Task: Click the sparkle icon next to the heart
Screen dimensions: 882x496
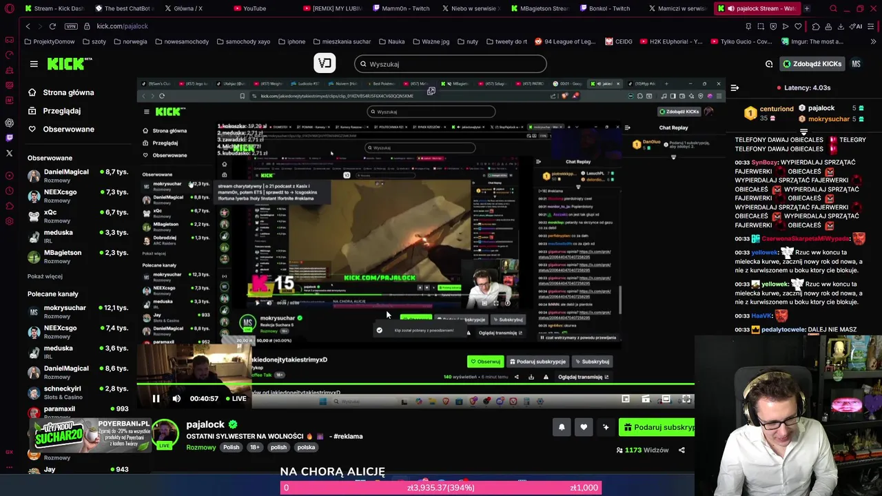Action: point(606,427)
